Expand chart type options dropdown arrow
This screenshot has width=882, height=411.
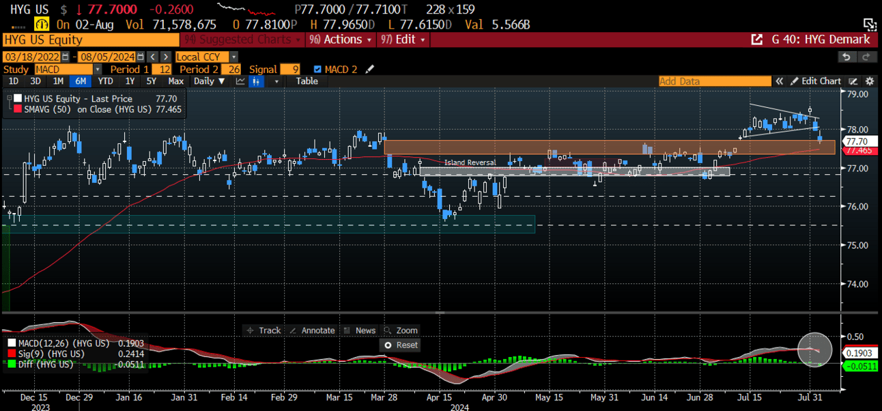click(x=276, y=81)
